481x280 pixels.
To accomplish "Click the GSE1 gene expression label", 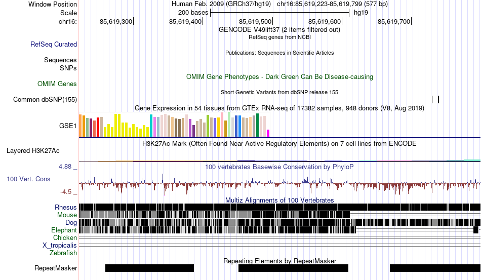I will 68,126.
